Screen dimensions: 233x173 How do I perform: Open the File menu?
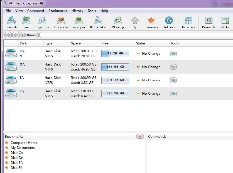8,11
